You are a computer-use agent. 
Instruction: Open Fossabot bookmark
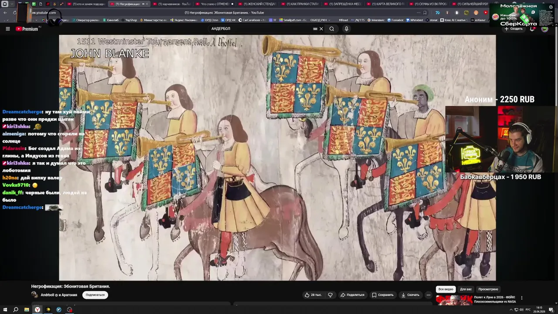(395, 20)
